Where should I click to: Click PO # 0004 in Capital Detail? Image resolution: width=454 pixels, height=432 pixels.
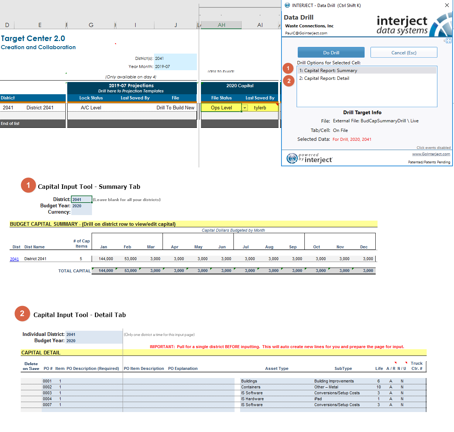pyautogui.click(x=47, y=399)
